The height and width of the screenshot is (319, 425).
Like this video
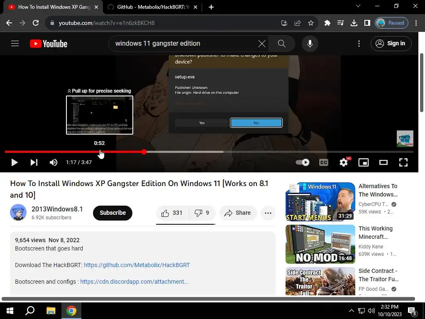pos(172,213)
